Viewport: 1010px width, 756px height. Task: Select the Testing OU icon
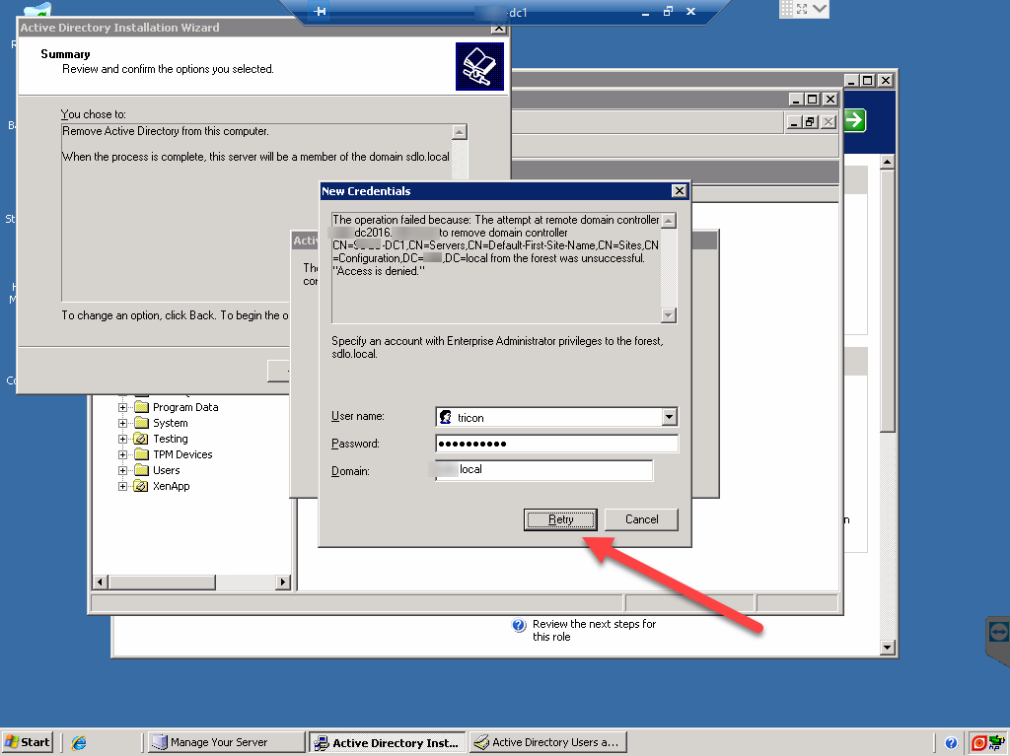141,439
